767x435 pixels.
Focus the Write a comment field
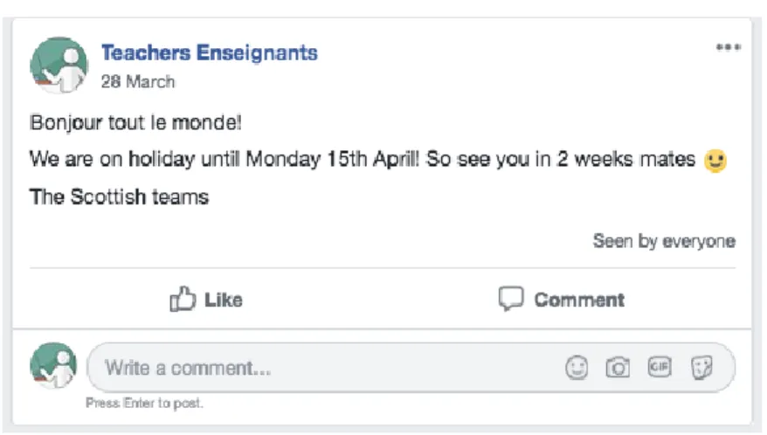pyautogui.click(x=411, y=368)
